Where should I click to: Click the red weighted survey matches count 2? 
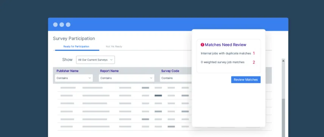click(254, 62)
